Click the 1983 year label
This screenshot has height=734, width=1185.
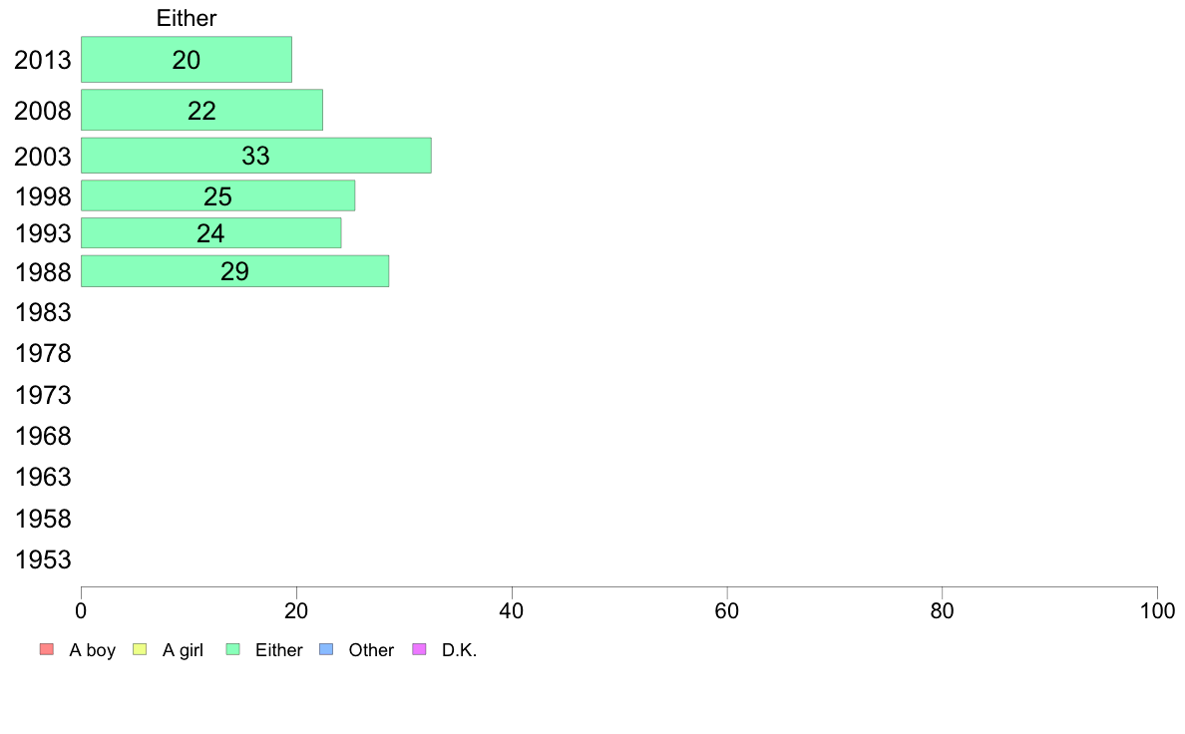(43, 312)
